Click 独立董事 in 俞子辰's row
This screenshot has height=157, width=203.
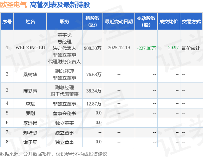65,142
